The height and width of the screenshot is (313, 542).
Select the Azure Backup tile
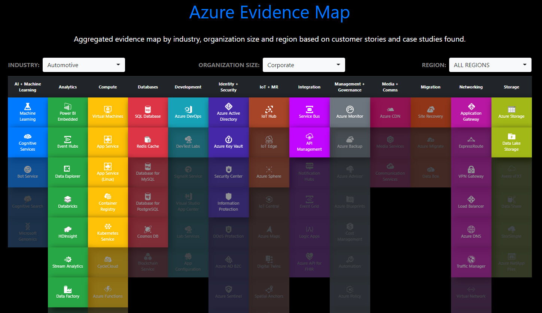[350, 142]
